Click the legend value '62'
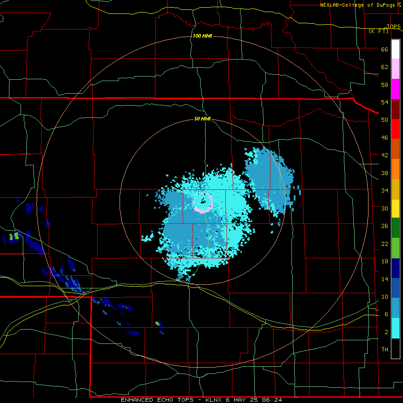 (385, 67)
